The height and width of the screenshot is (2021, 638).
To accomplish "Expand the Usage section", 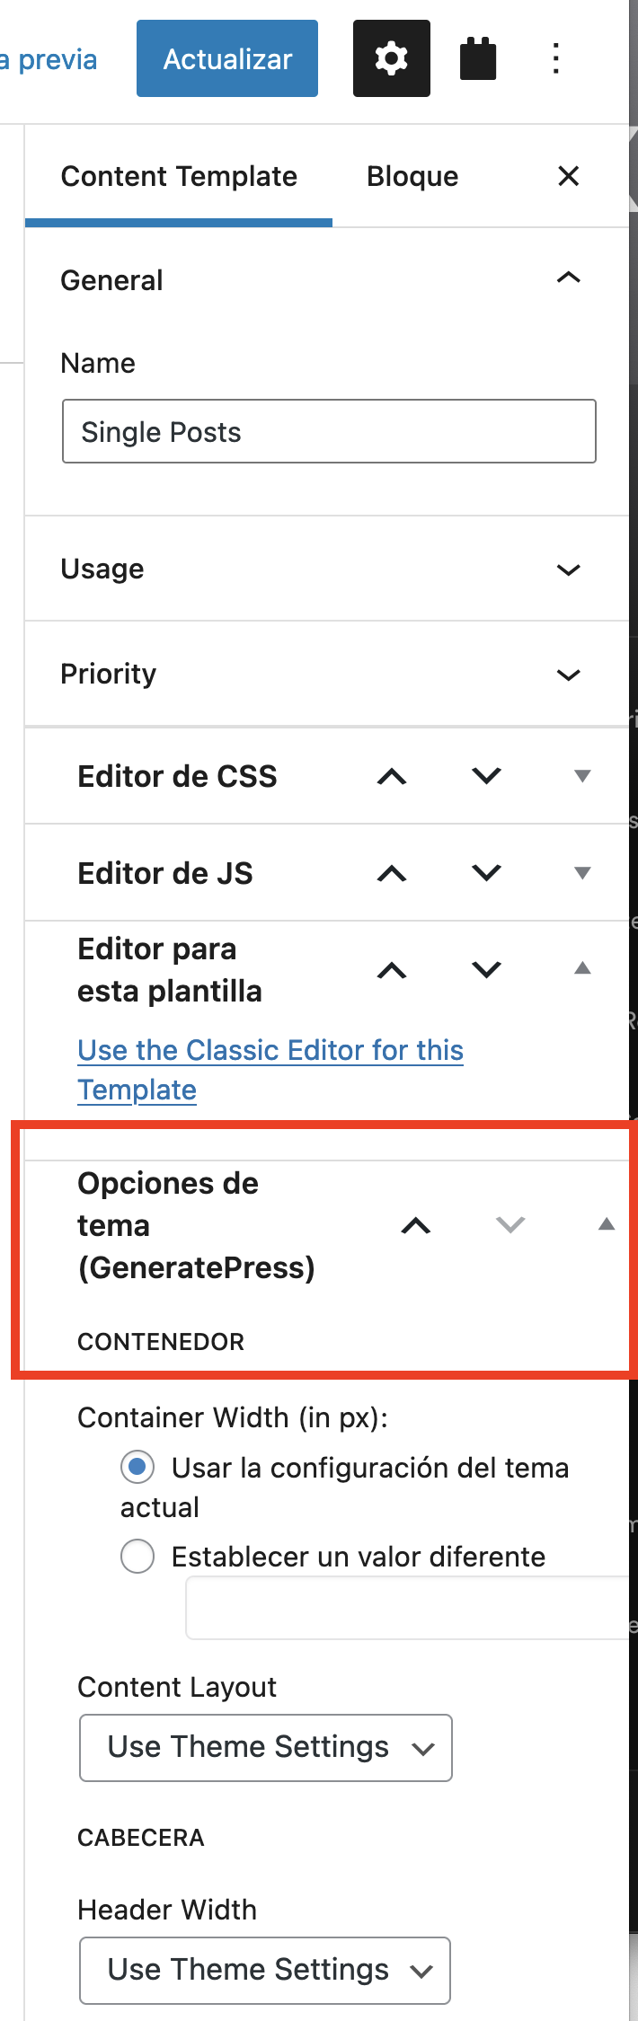I will (327, 569).
